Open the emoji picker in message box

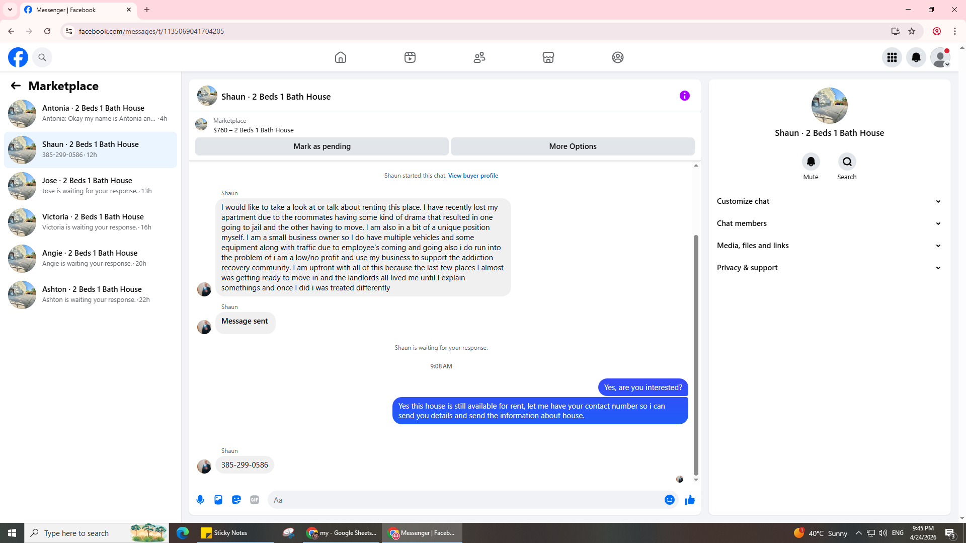point(670,500)
